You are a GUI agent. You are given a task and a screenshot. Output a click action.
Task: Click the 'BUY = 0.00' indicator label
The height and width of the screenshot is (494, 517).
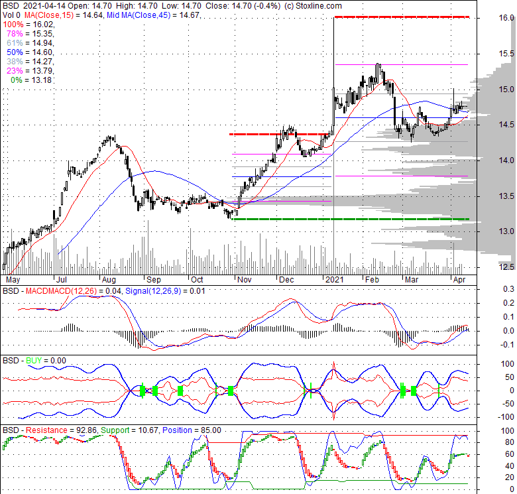[46, 361]
